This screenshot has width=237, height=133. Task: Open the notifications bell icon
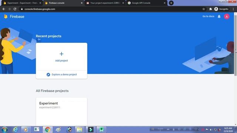point(219,16)
